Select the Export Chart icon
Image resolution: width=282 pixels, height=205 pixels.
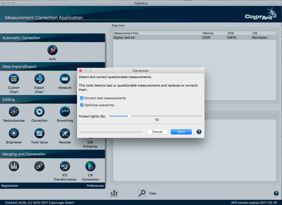point(39,79)
